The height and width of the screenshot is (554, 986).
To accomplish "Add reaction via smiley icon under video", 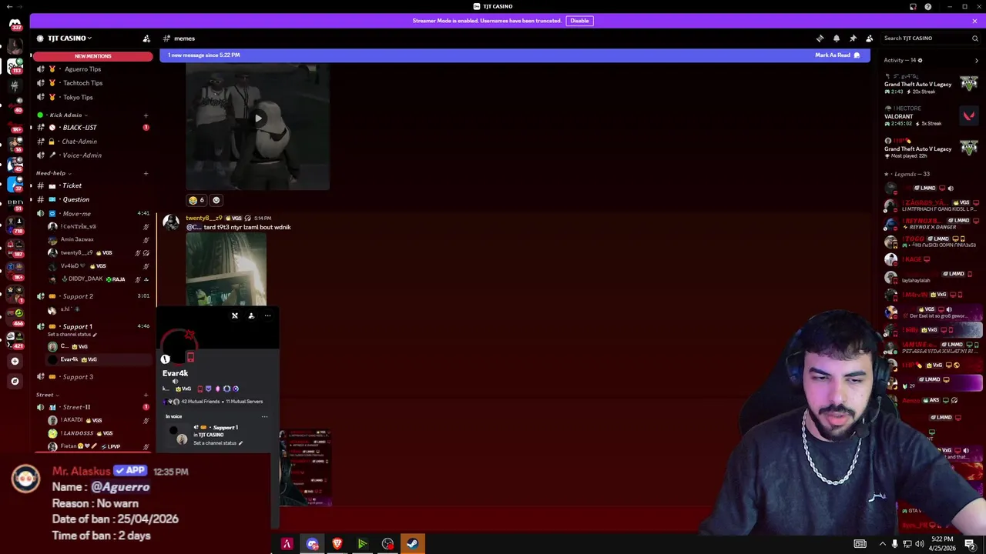I will [216, 200].
